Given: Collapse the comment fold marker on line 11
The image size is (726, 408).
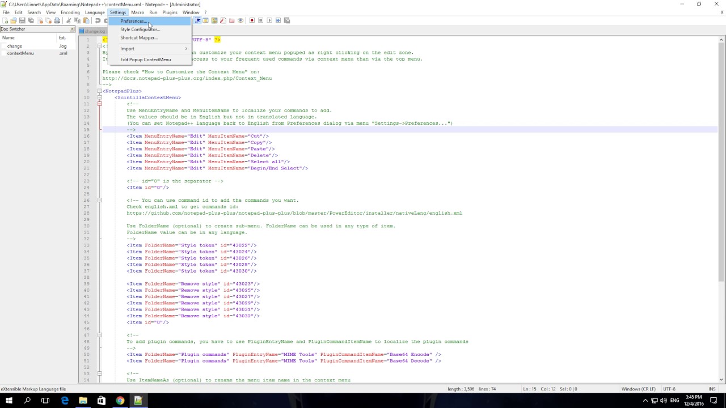Looking at the screenshot, I should 99,104.
